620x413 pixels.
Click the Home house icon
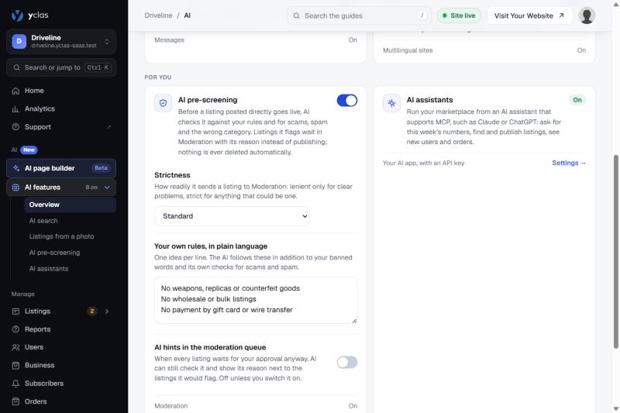(15, 91)
